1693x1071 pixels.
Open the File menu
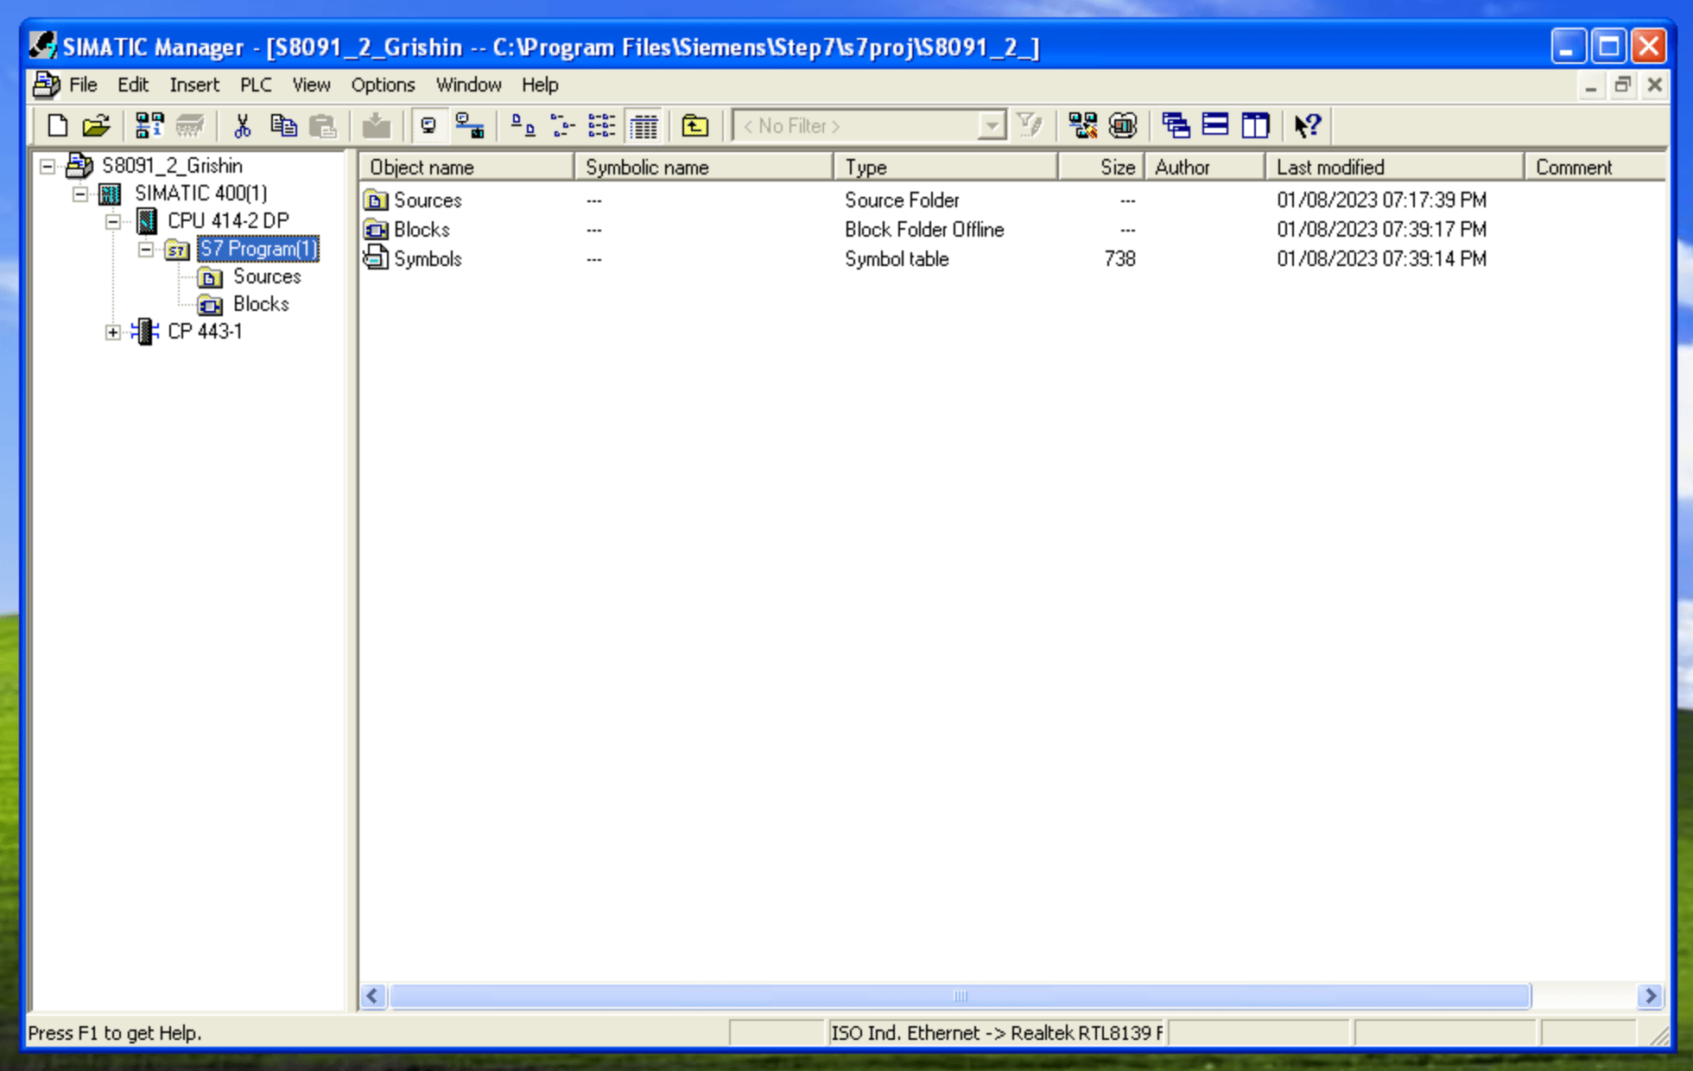click(x=83, y=85)
